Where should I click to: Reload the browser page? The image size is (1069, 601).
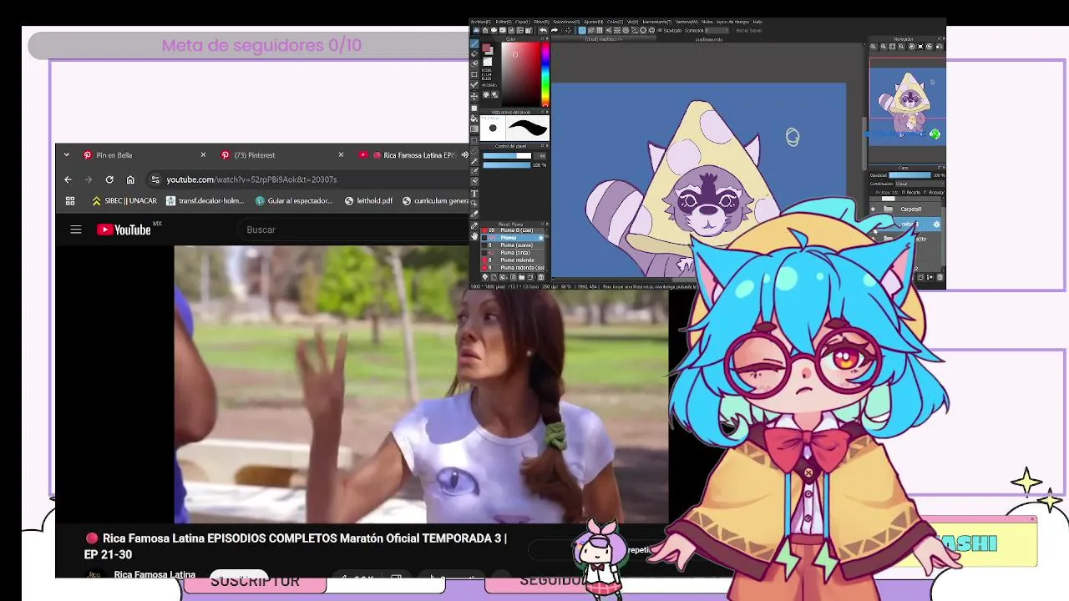(x=109, y=179)
